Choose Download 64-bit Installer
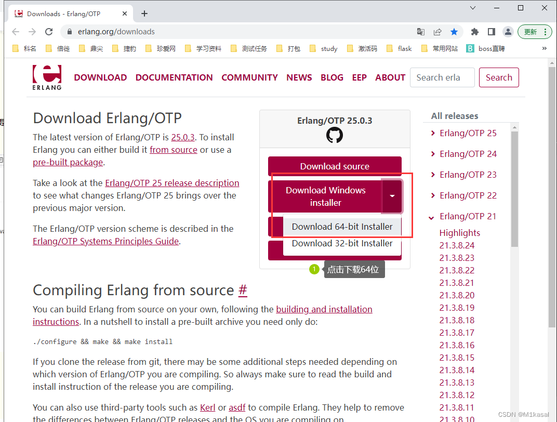This screenshot has height=422, width=557. 342,227
